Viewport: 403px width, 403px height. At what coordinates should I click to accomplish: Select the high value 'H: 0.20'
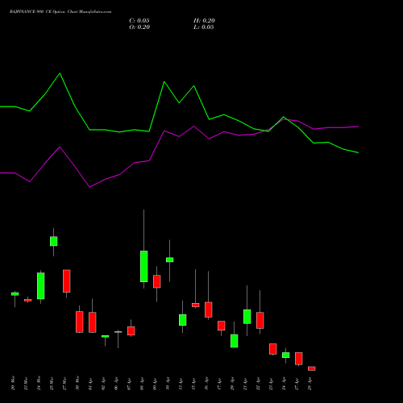(x=204, y=21)
